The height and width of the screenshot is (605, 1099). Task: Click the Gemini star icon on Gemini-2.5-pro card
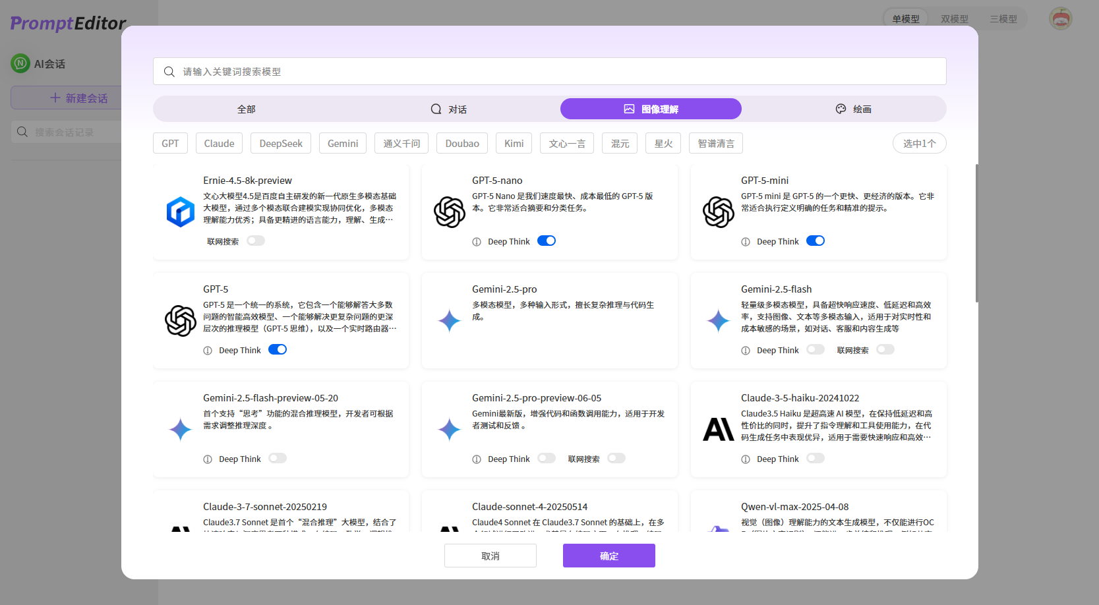click(x=450, y=321)
